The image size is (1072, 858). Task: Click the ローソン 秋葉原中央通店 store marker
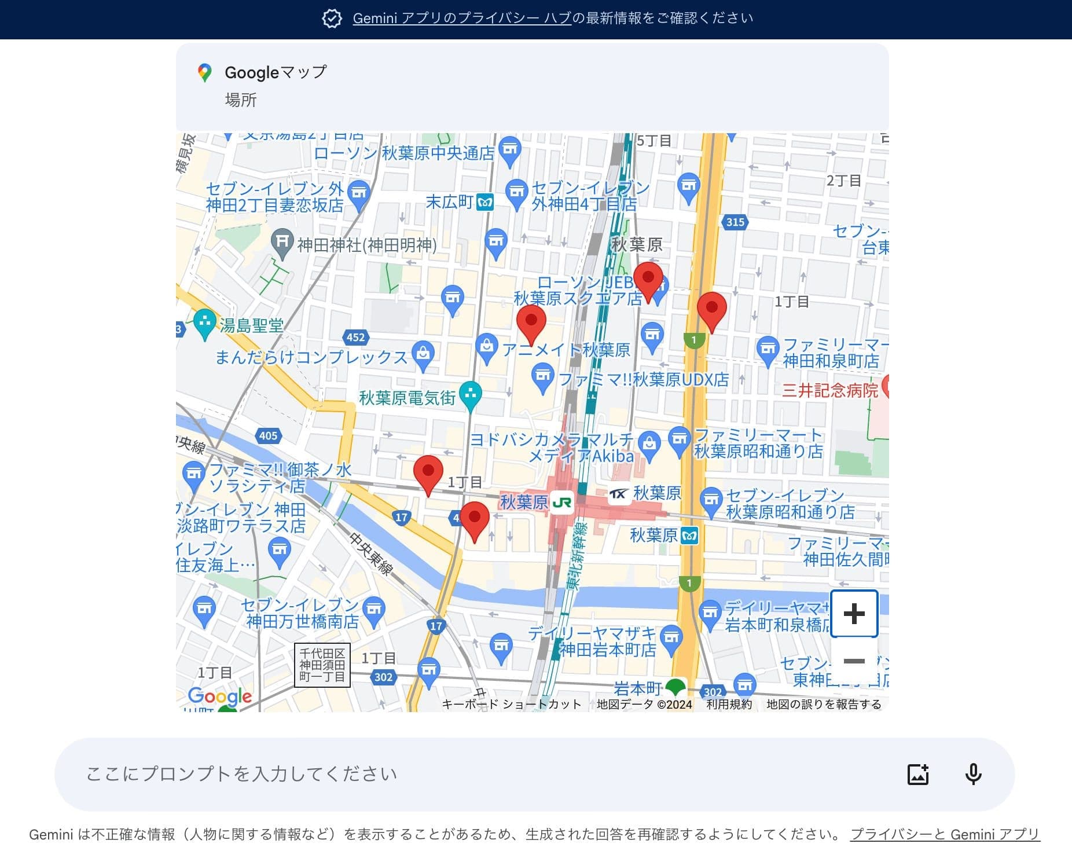click(509, 151)
